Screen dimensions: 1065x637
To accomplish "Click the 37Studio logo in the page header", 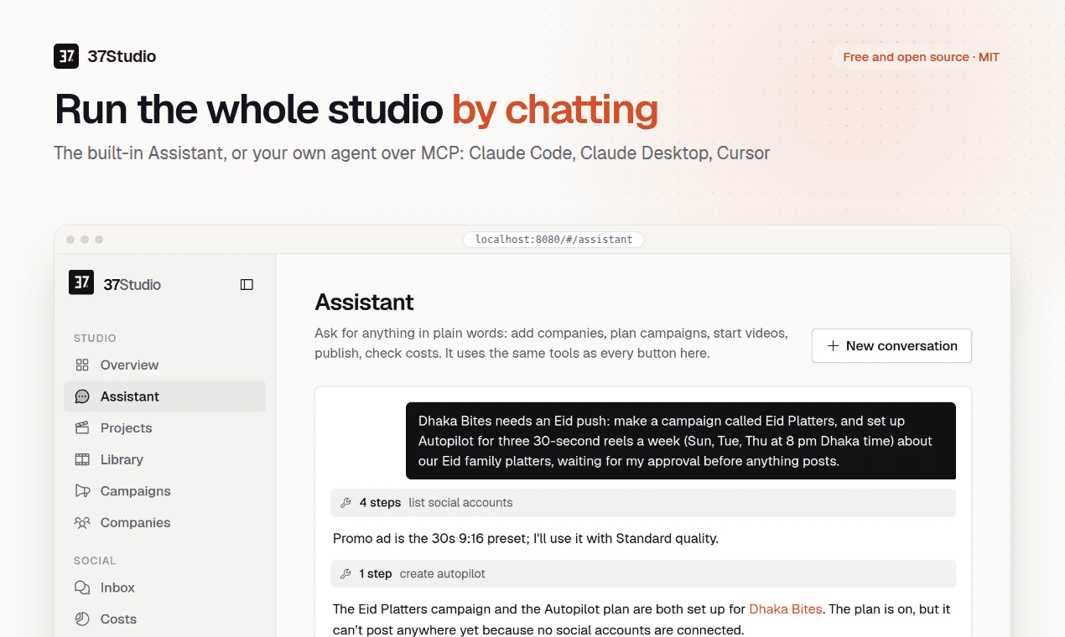I will [105, 56].
